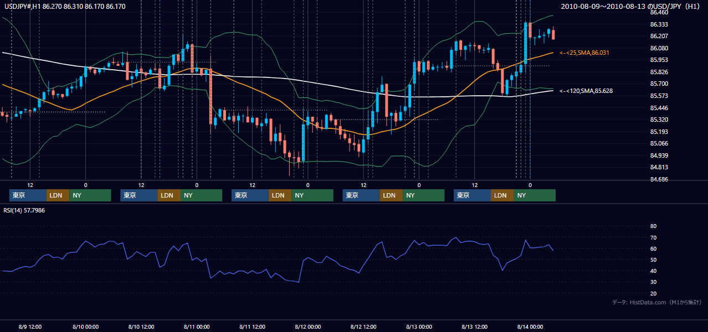Click the 86.080 price level label
The image size is (708, 332).
659,48
